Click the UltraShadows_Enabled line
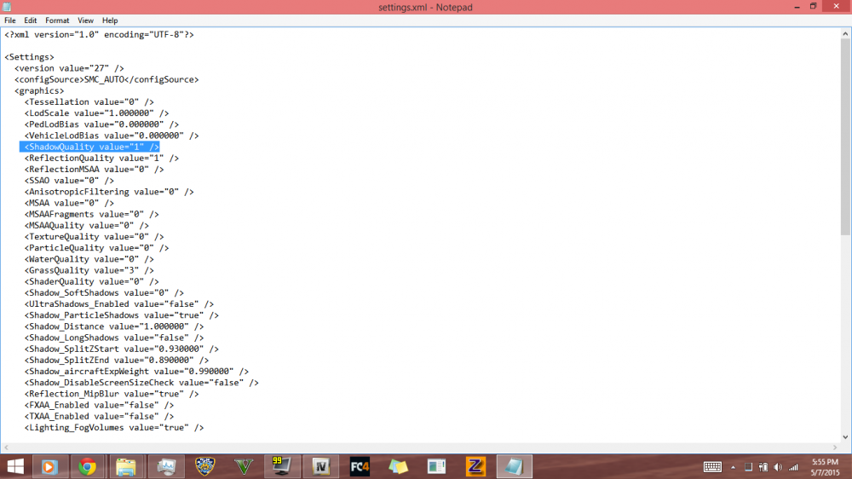Viewport: 852px width, 479px height. coord(118,304)
